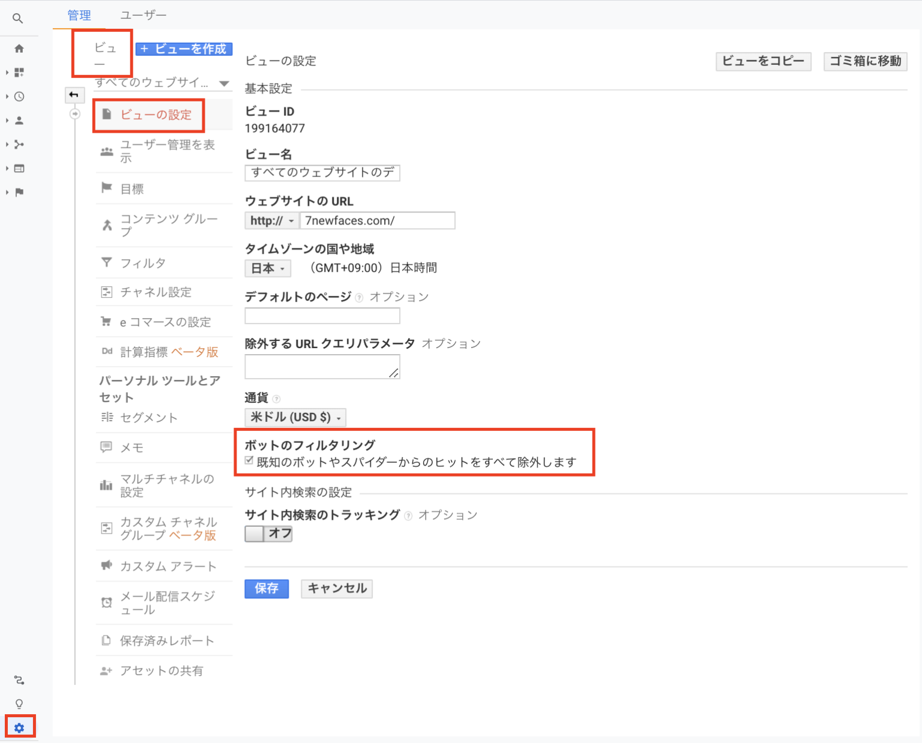
Task: Open Acquisition reports via arrows icon
Action: pos(19,144)
